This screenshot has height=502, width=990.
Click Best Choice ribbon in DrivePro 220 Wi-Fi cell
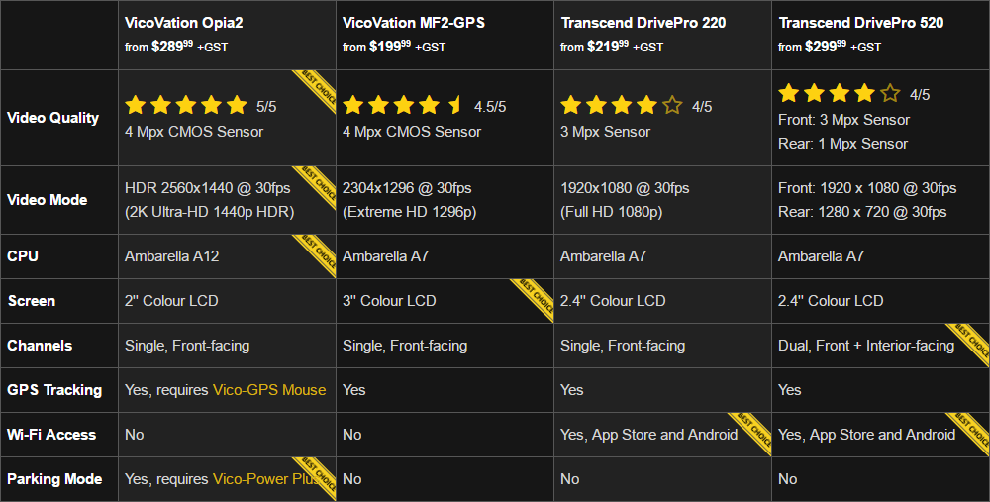[751, 434]
